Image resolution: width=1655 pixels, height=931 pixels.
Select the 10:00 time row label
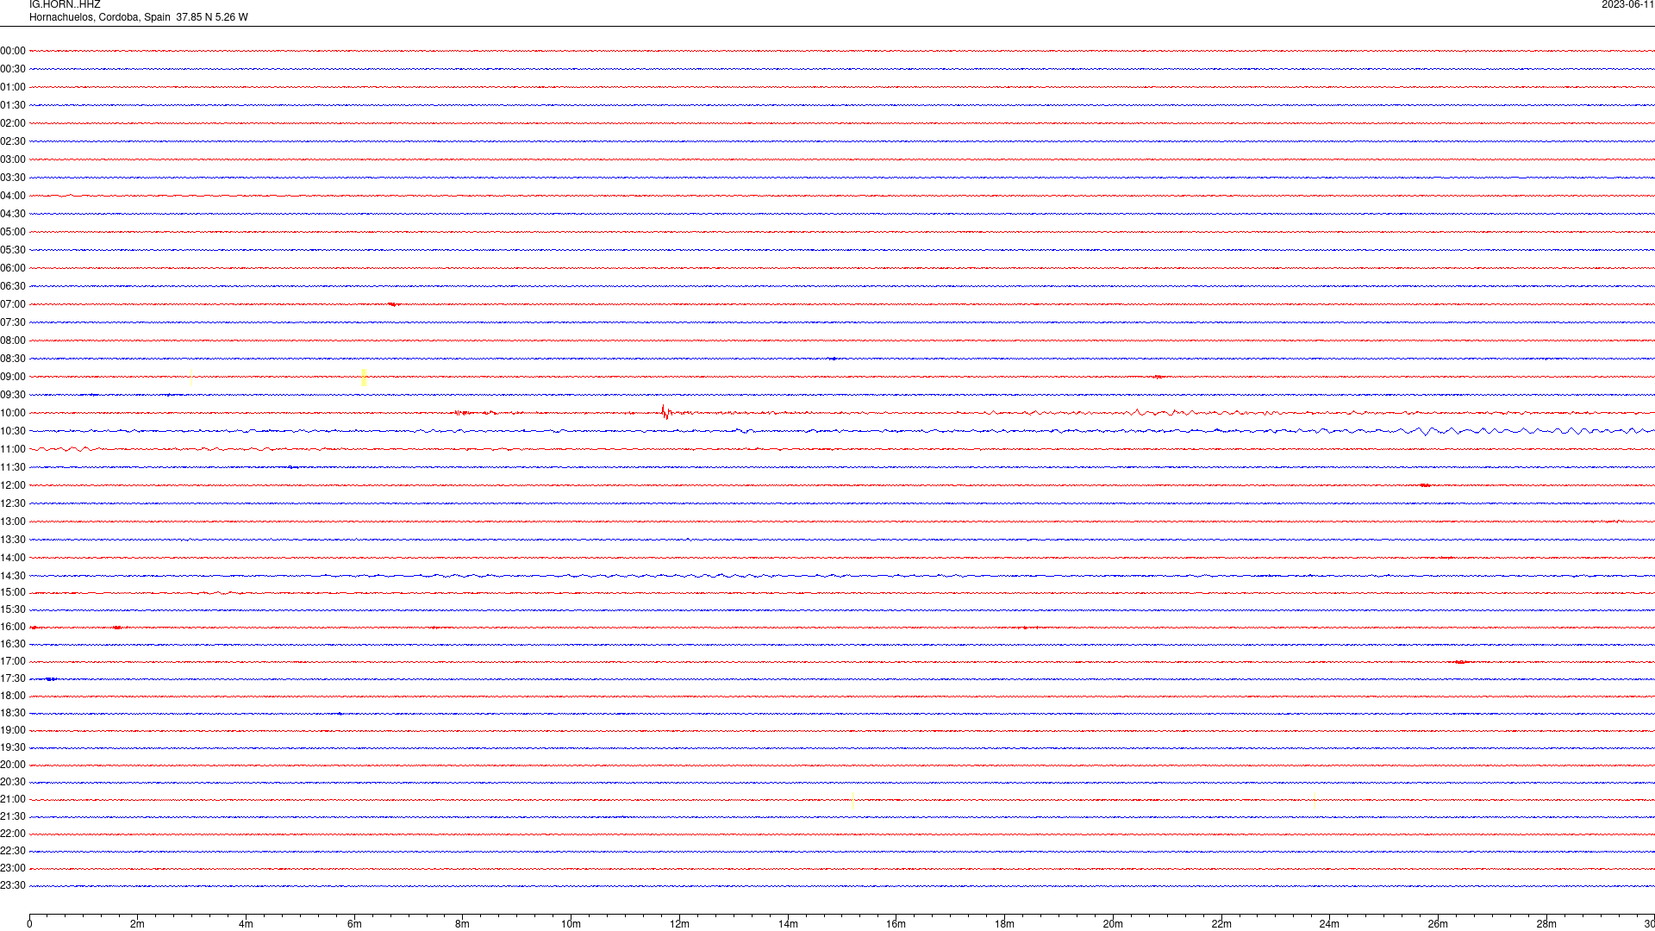point(13,413)
